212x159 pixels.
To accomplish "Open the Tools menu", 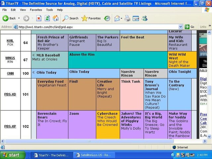I will pyautogui.click(x=49, y=10).
